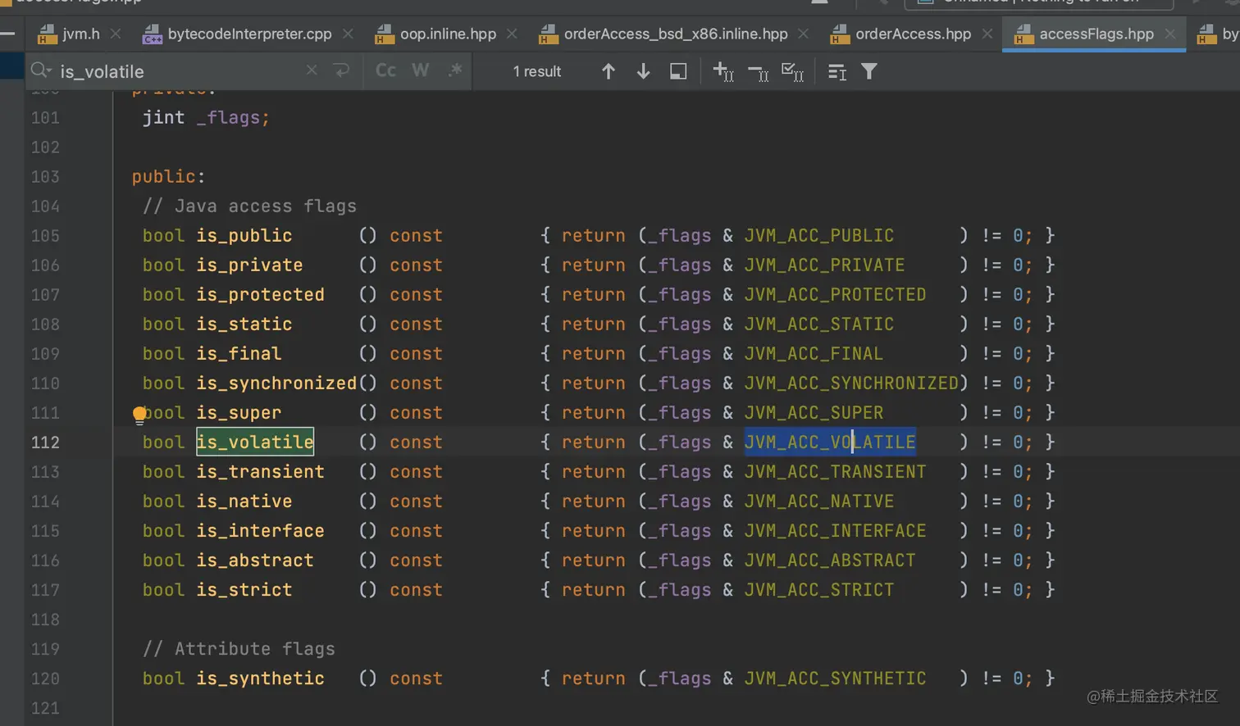Close the jvm.h tab
Image resolution: width=1240 pixels, height=726 pixels.
[116, 34]
